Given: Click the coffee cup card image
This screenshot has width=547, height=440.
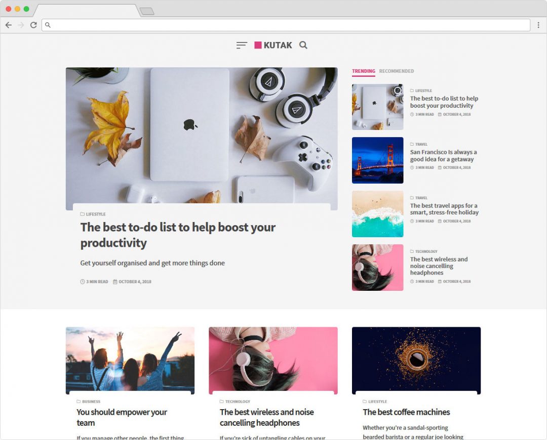Looking at the screenshot, I should tap(416, 361).
